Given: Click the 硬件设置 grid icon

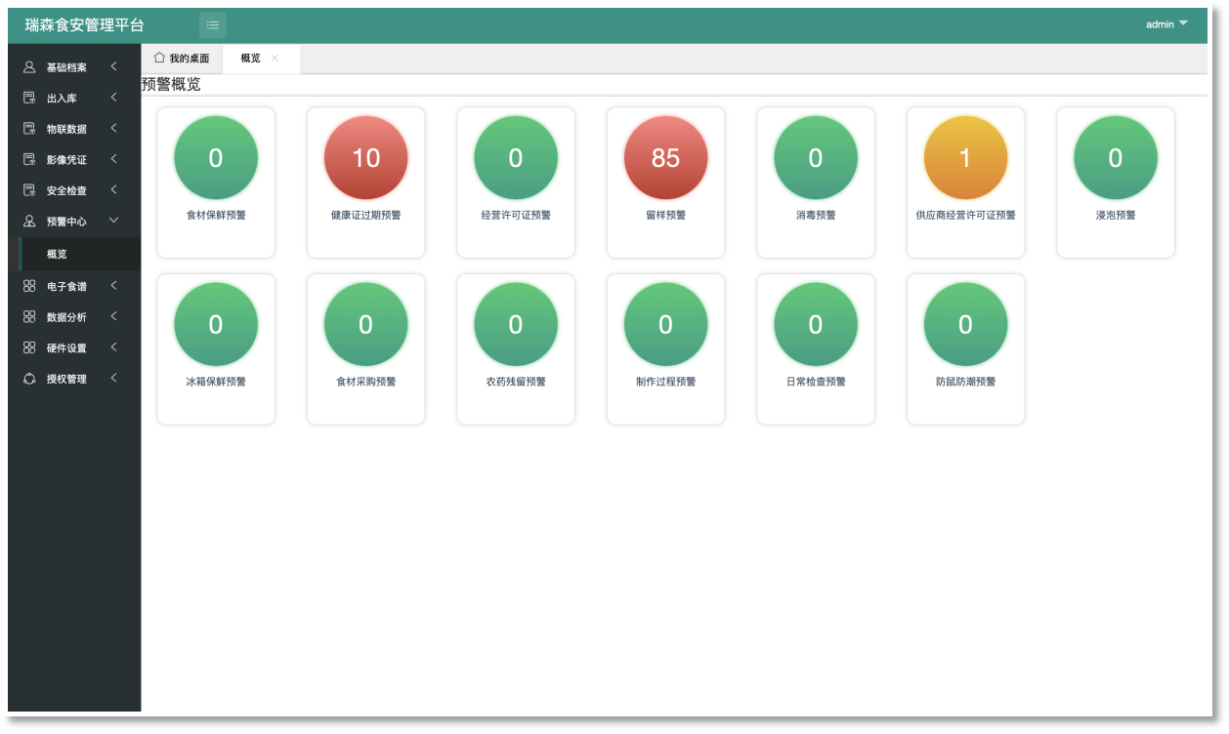Looking at the screenshot, I should (29, 347).
